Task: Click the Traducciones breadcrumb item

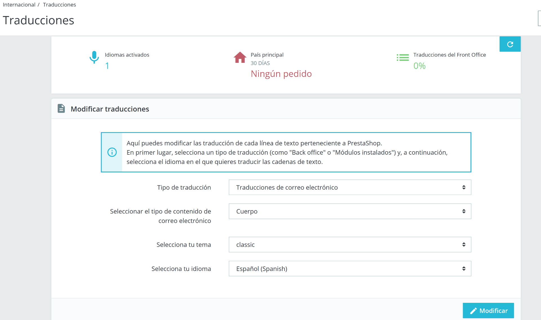Action: [59, 5]
